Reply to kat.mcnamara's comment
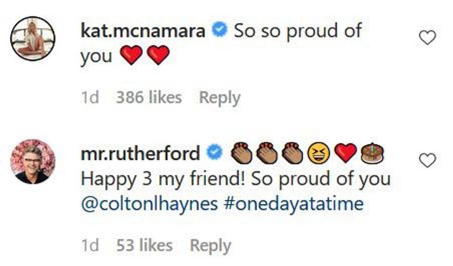This screenshot has height=266, width=453. point(220,98)
